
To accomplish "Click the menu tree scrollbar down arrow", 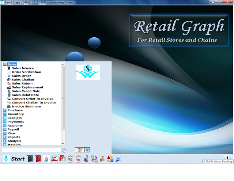I will [x=63, y=144].
